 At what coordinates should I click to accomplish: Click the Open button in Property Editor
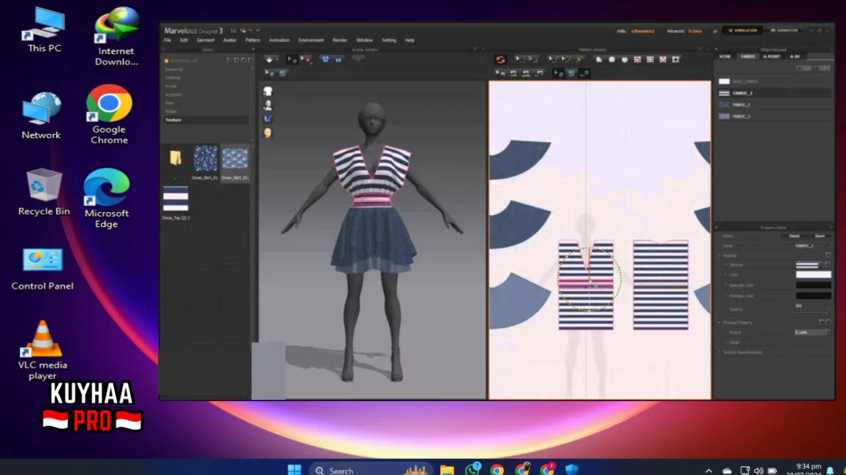click(794, 236)
